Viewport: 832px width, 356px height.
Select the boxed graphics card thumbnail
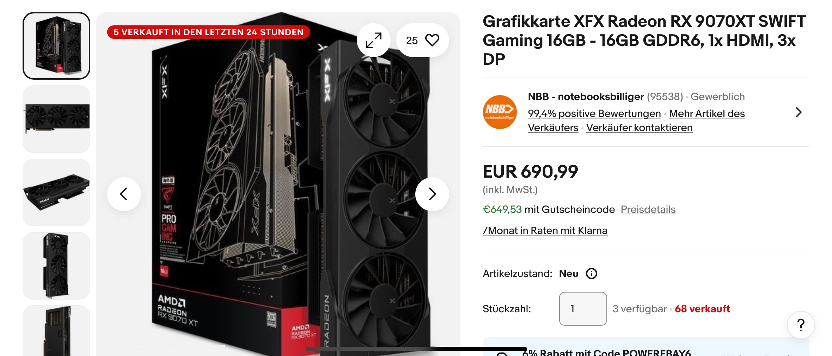56,46
